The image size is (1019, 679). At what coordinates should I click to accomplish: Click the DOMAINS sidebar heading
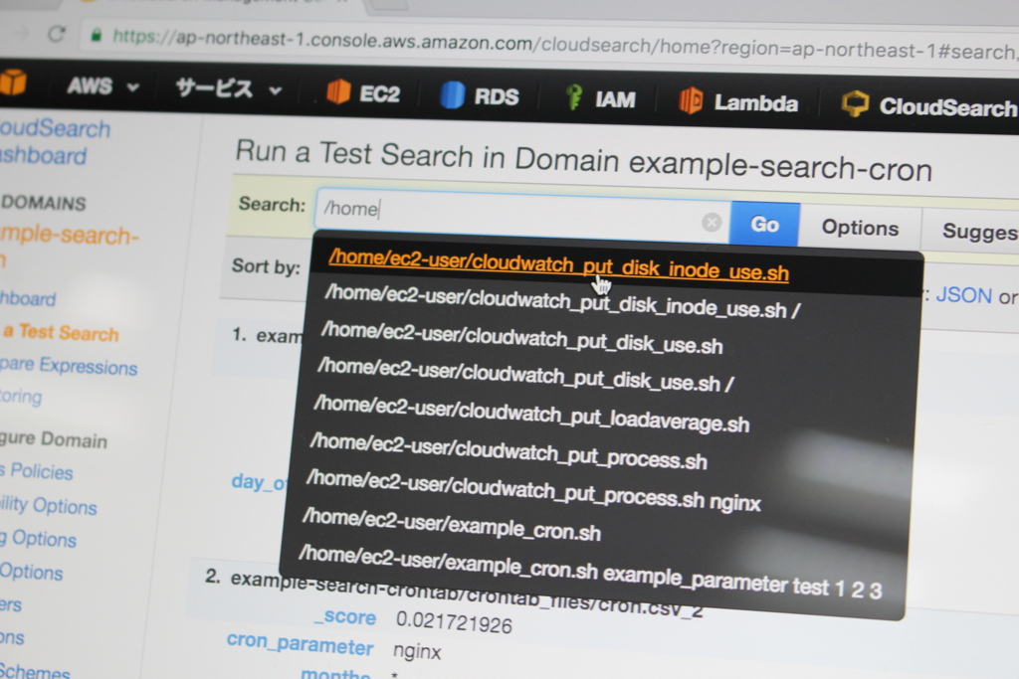43,203
